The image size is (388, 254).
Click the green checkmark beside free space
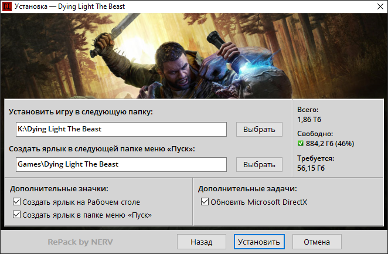(x=301, y=143)
